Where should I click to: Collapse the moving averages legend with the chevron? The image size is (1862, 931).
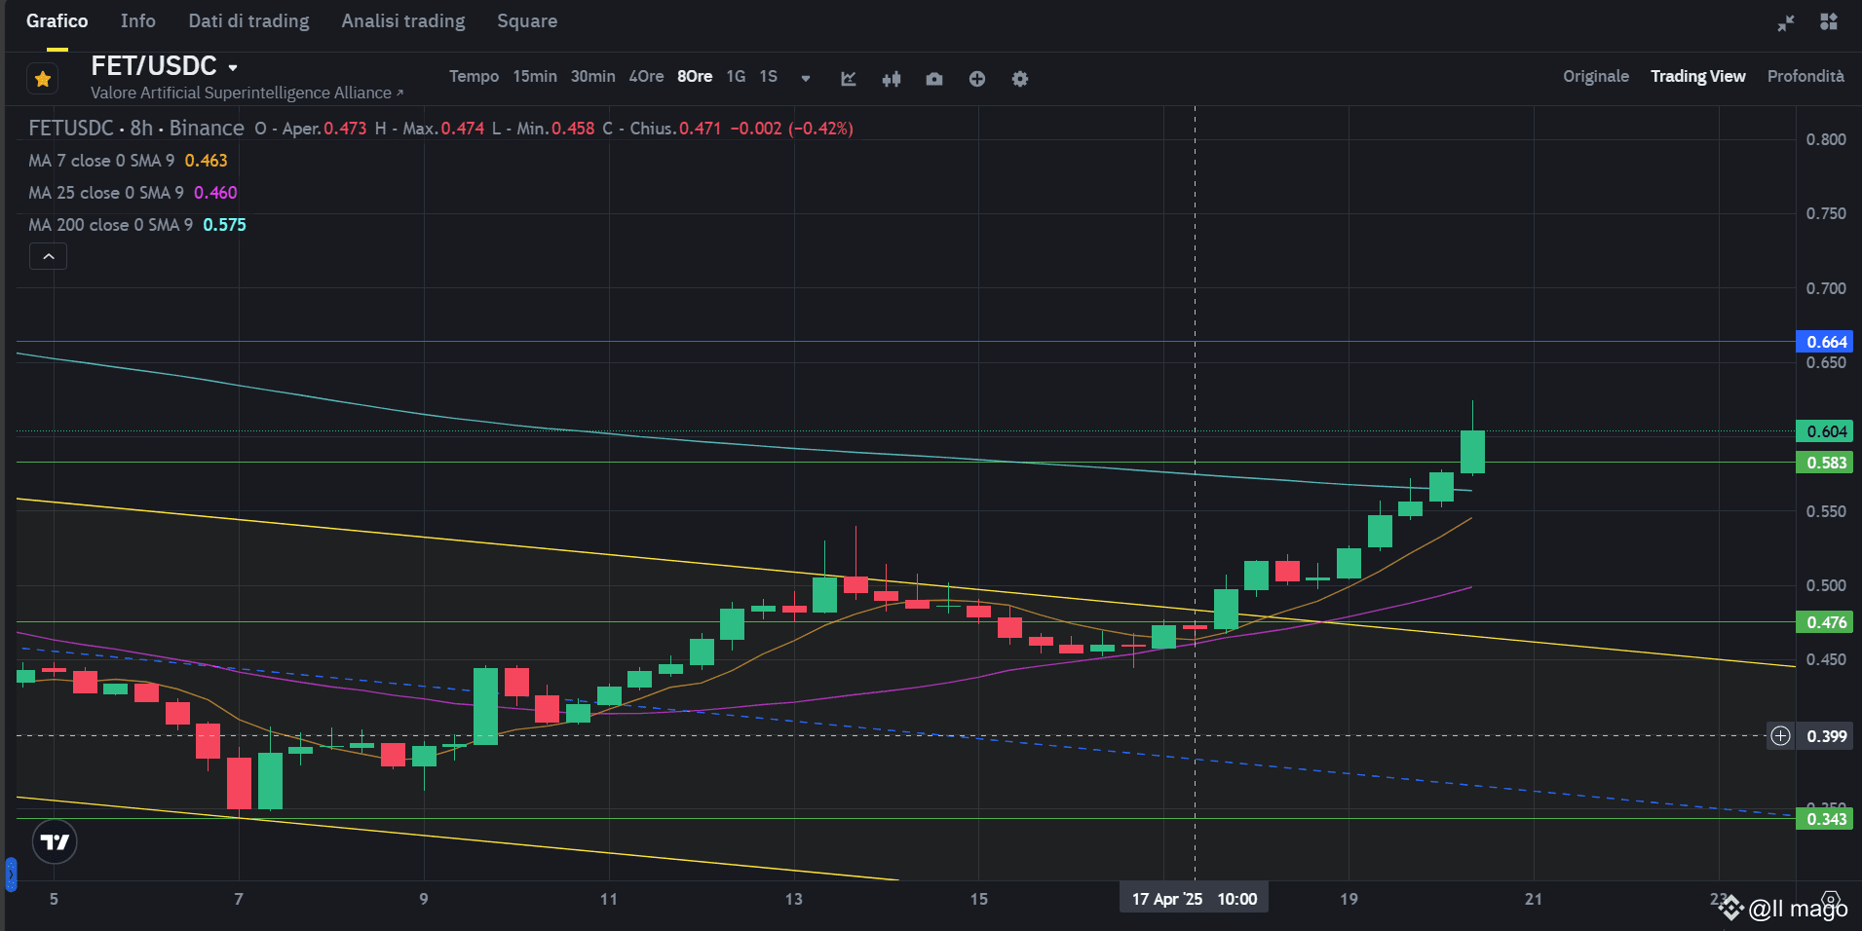coord(47,255)
